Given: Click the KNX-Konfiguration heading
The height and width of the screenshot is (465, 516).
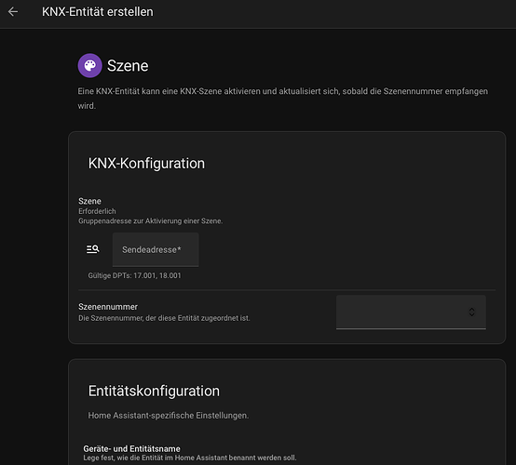Looking at the screenshot, I should 146,164.
